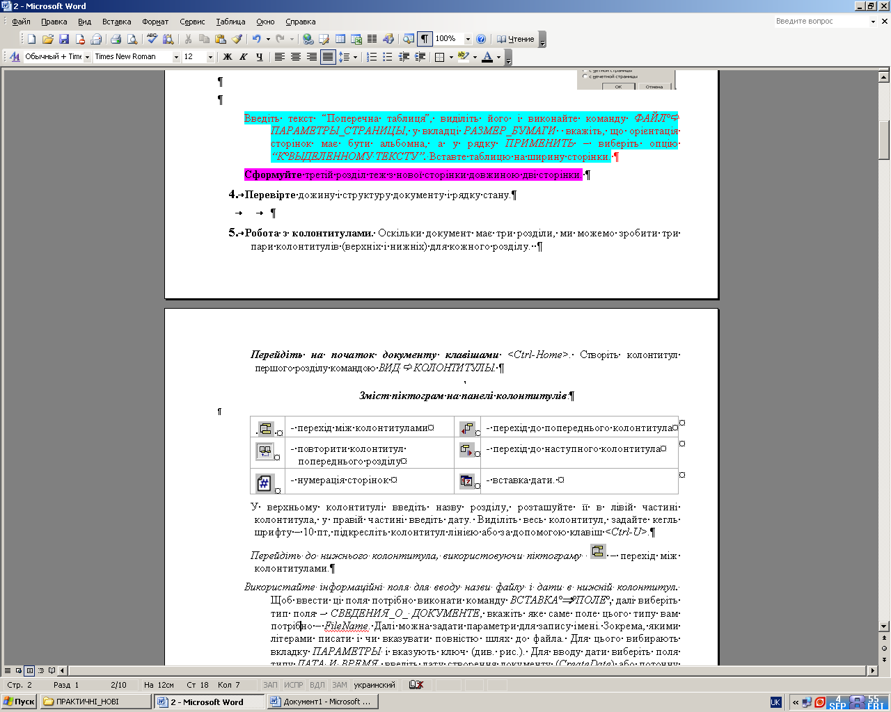Switch to ПРАКТИЧНІ_НОВІ folder in taskbar
The image size is (891, 712).
(95, 702)
